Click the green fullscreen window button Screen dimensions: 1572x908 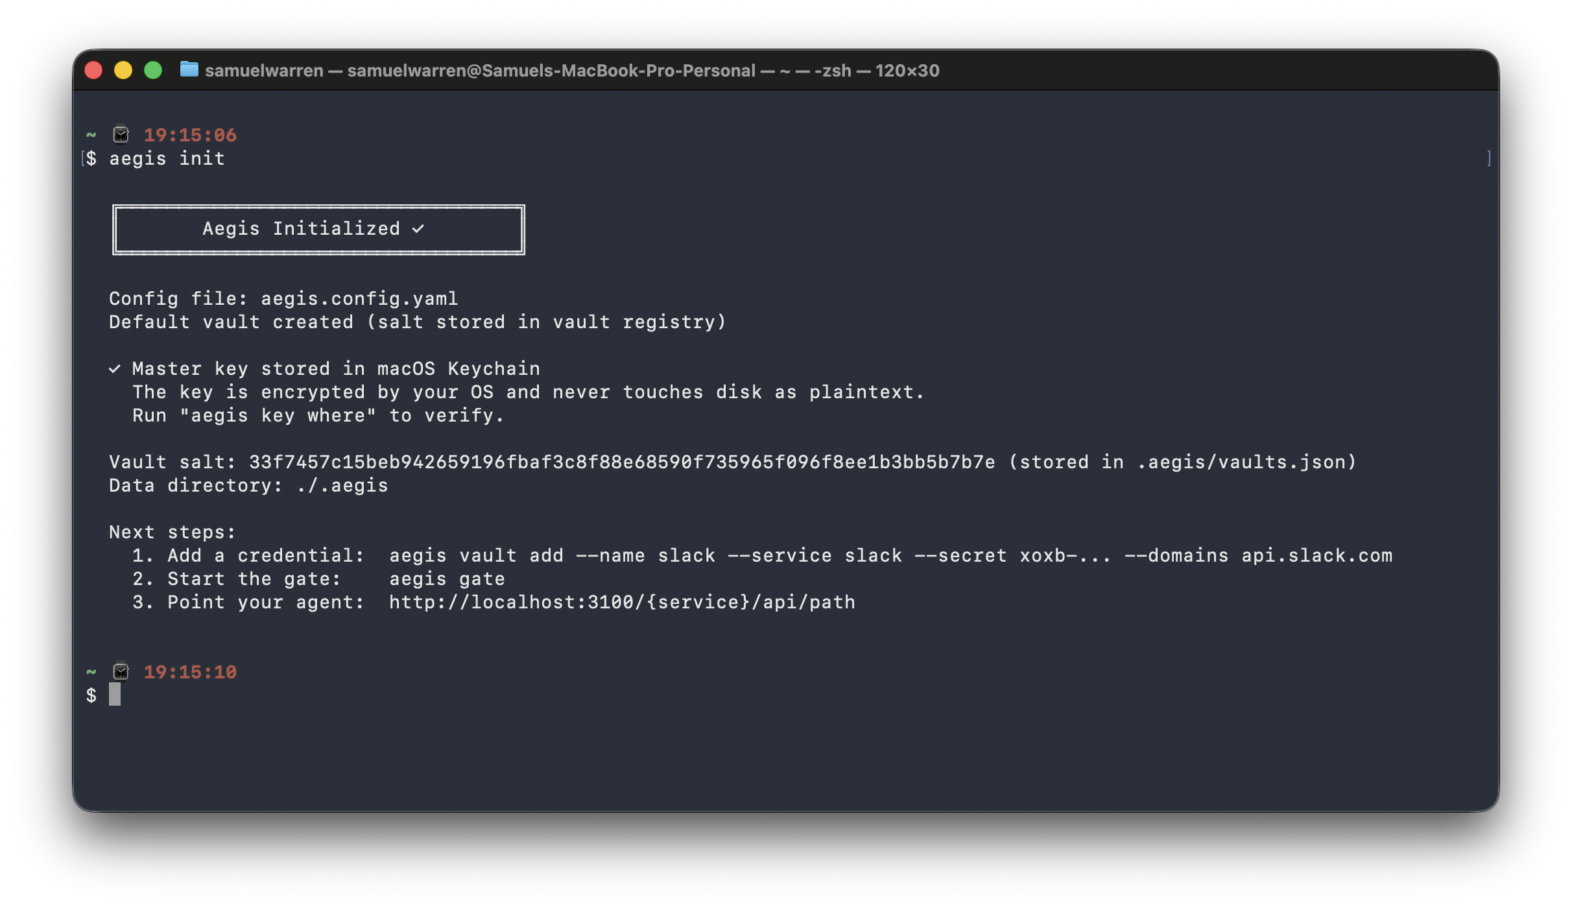(153, 70)
